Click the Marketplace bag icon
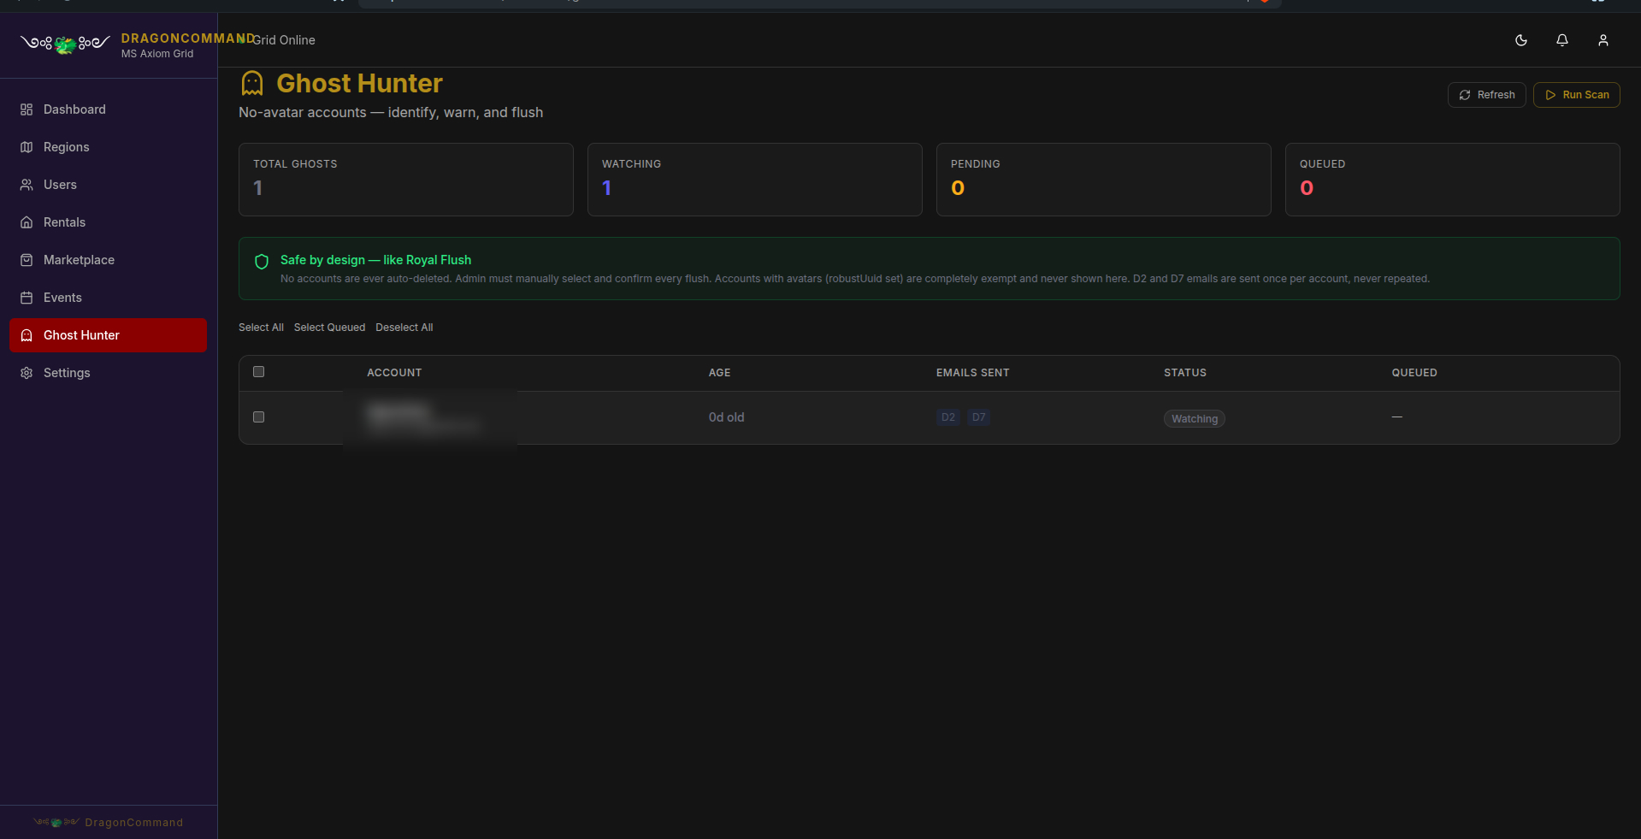1641x839 pixels. (27, 260)
